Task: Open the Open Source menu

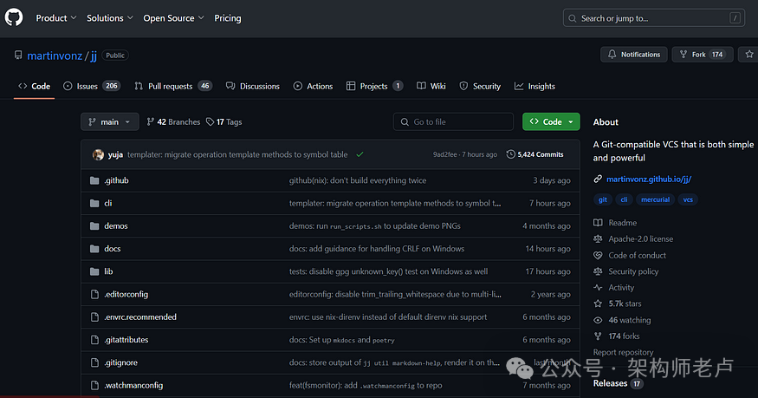Action: tap(173, 17)
